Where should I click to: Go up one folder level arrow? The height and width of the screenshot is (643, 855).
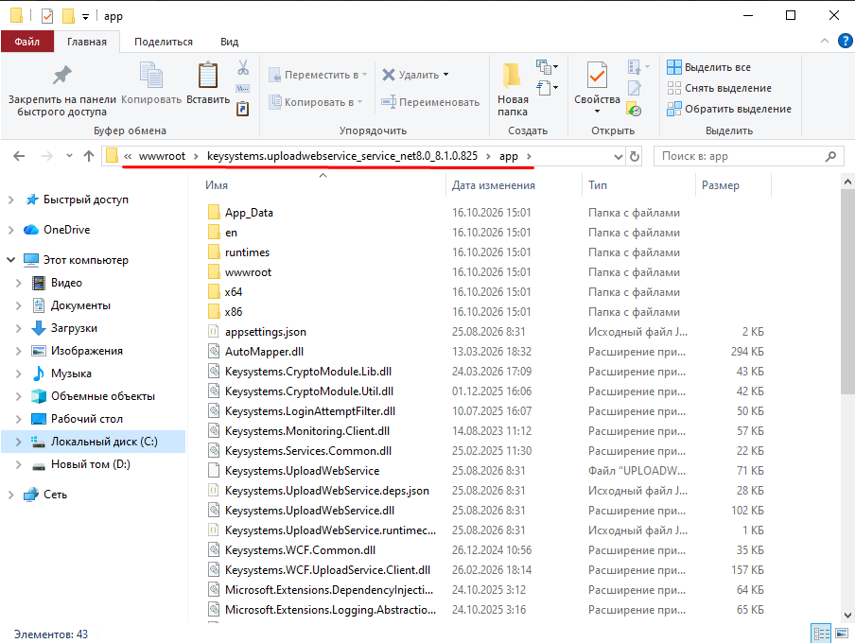coord(89,157)
